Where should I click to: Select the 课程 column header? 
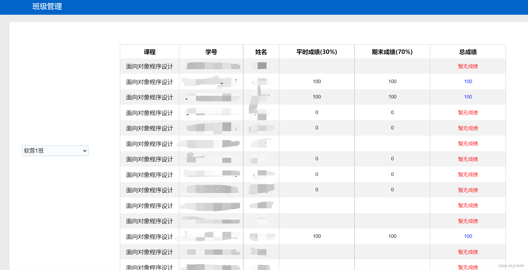pyautogui.click(x=149, y=52)
